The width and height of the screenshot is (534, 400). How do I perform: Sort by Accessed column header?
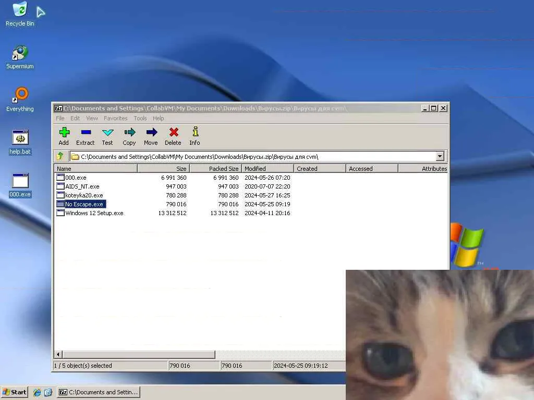(x=372, y=168)
